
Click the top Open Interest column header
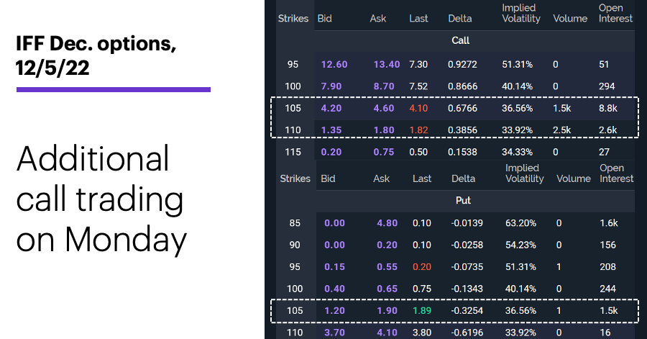tap(615, 13)
